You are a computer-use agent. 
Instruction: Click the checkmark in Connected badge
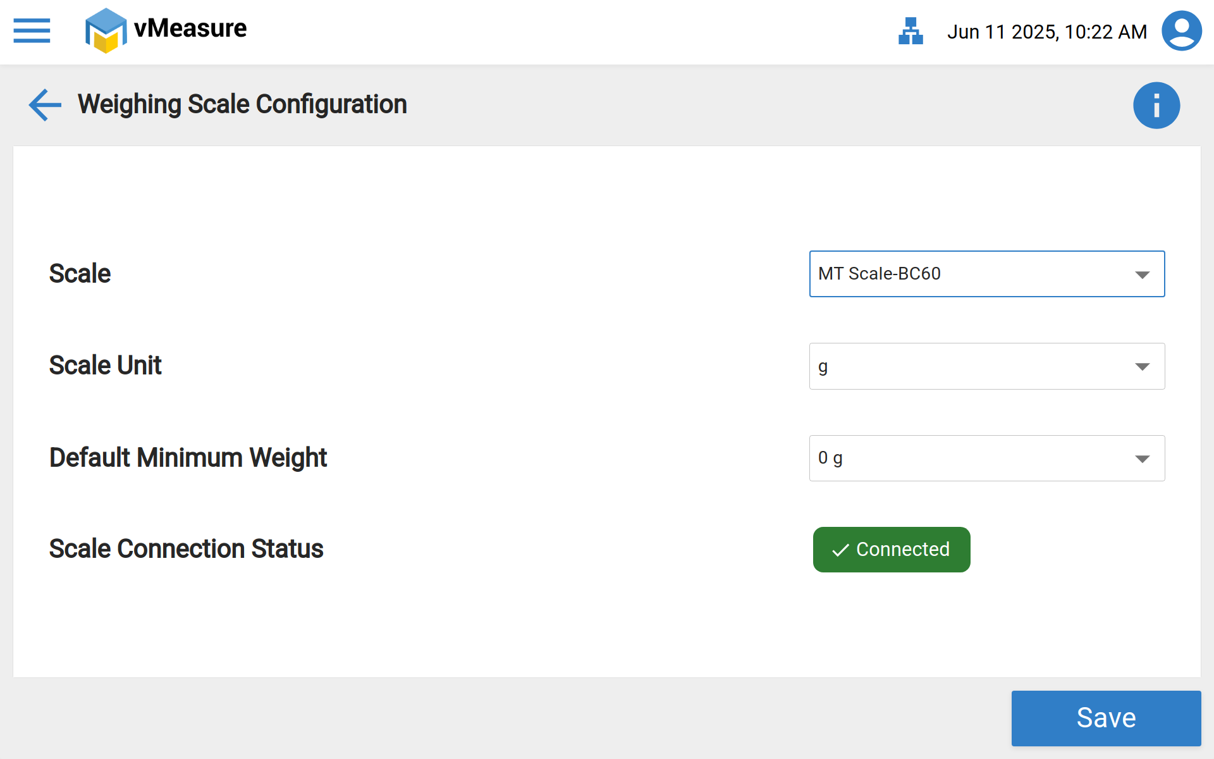pyautogui.click(x=840, y=550)
